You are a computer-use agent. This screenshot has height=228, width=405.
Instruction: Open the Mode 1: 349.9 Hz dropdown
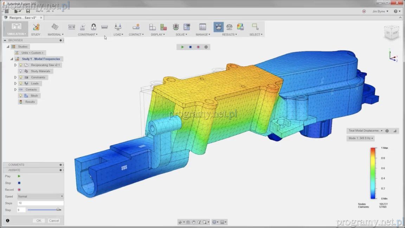360,138
